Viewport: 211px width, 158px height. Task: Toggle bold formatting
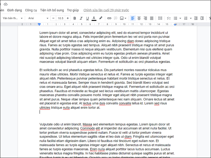(x=75, y=18)
